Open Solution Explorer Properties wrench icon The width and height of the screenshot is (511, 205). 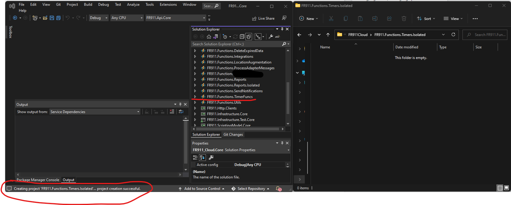click(271, 37)
